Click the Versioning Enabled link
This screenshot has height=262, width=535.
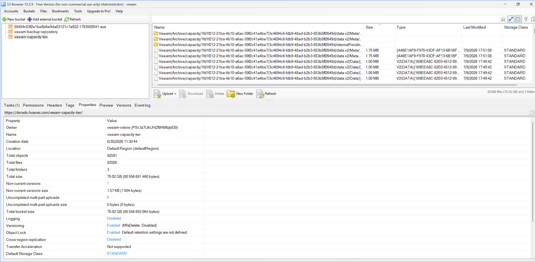tap(113, 226)
